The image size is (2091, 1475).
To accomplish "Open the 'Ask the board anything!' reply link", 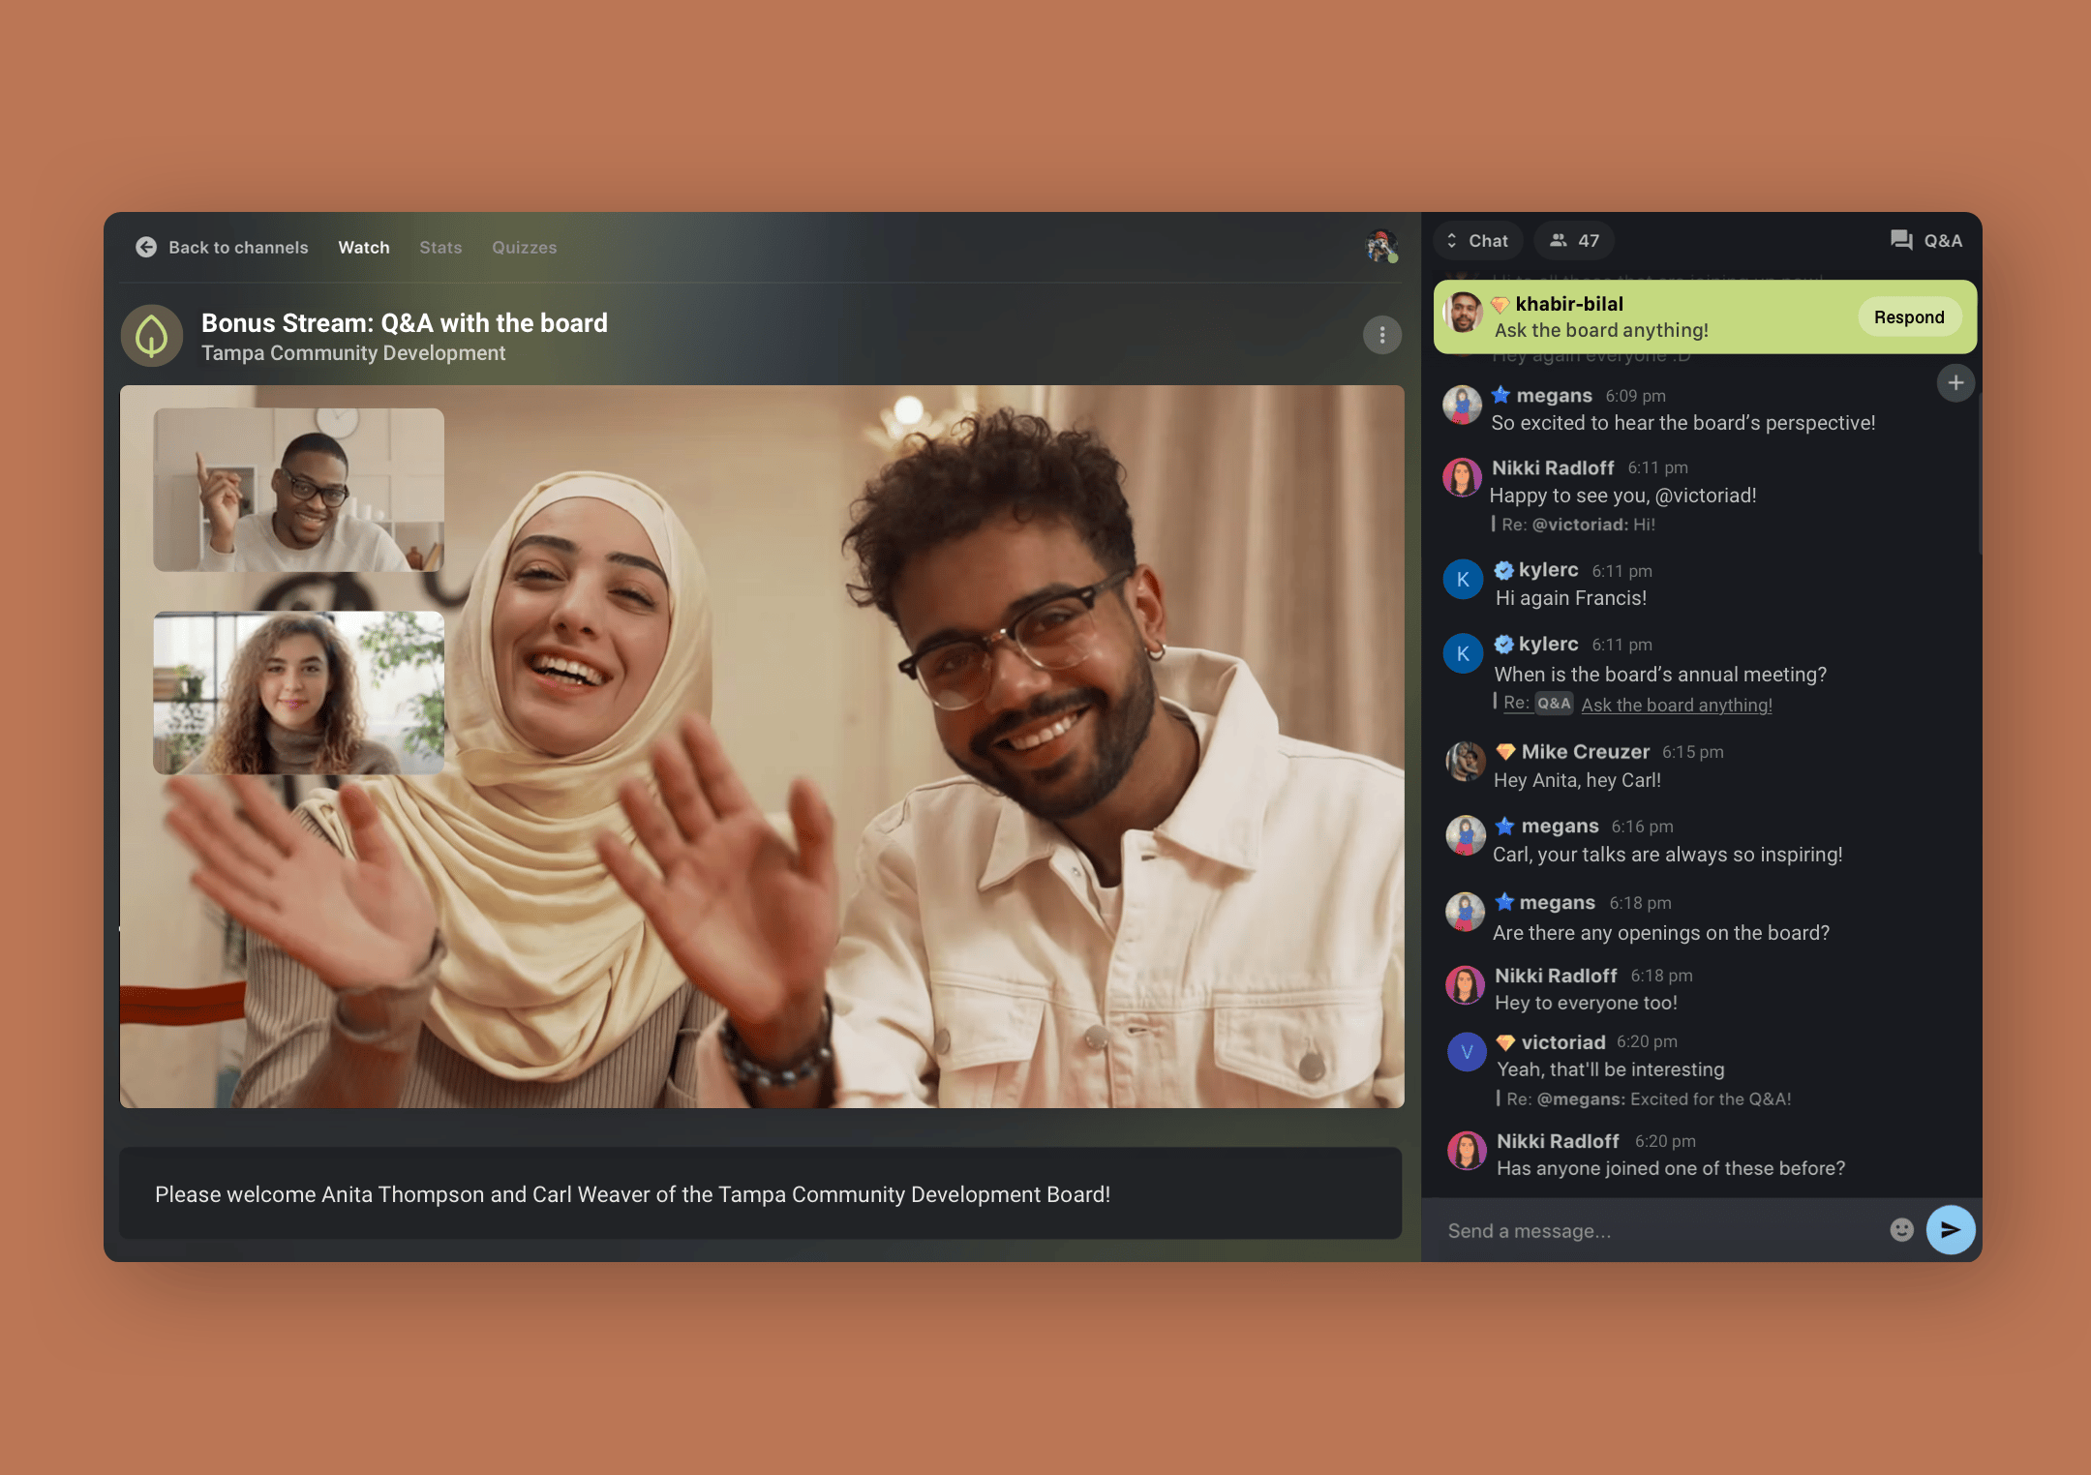I will pos(1677,705).
